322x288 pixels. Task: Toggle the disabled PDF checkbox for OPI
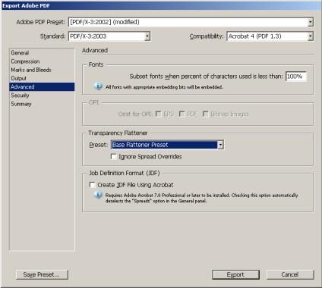point(182,114)
